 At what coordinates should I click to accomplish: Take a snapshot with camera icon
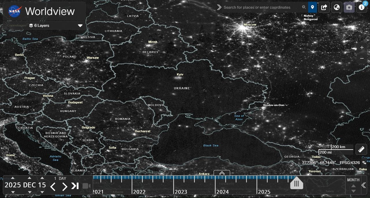click(x=349, y=7)
